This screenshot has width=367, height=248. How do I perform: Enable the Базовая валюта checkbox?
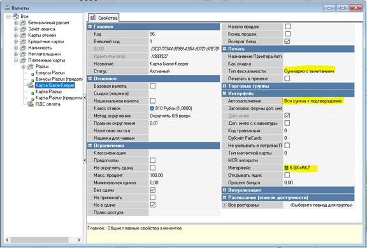153,86
